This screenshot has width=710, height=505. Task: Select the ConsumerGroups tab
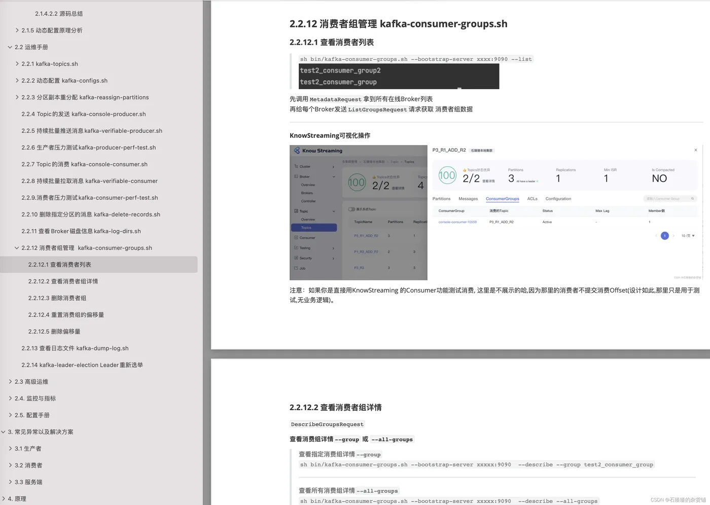point(503,199)
